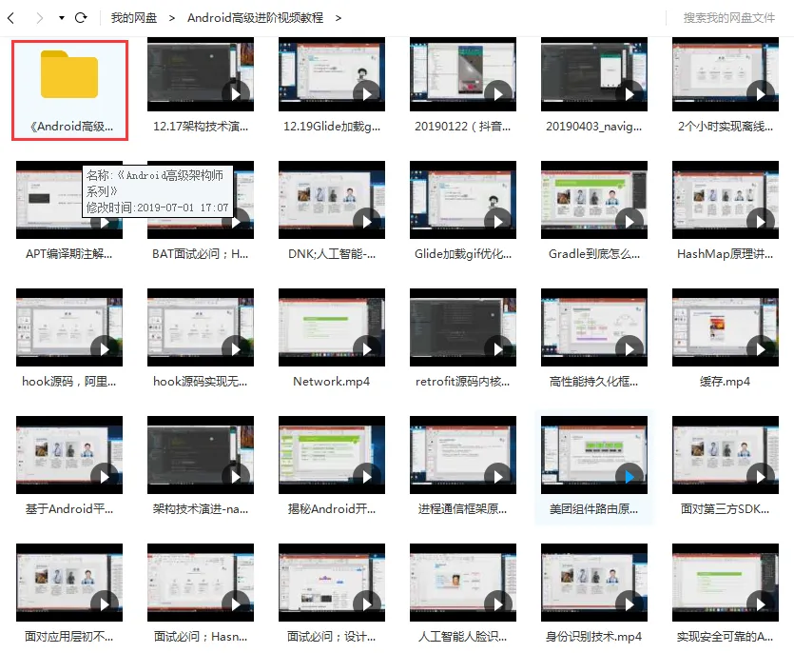Select the Android高级进阶视频教程 breadcrumb
This screenshot has width=794, height=653.
pos(255,18)
